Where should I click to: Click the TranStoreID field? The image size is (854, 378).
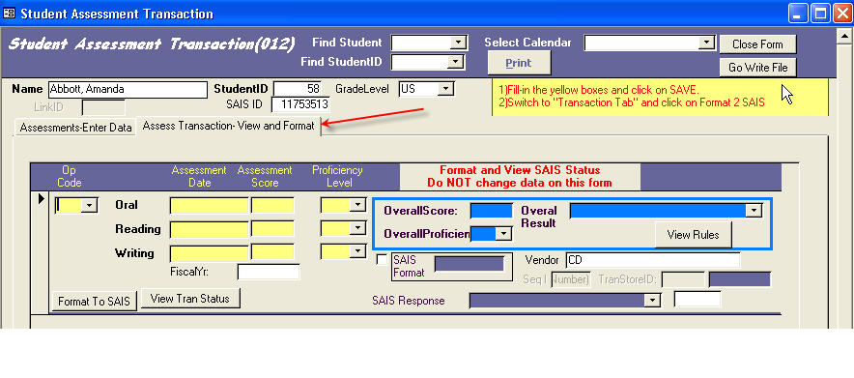(x=683, y=280)
